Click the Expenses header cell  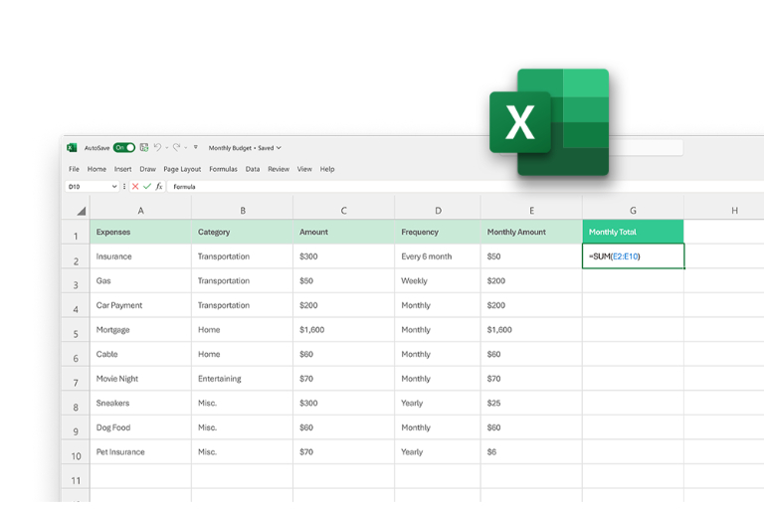(141, 232)
